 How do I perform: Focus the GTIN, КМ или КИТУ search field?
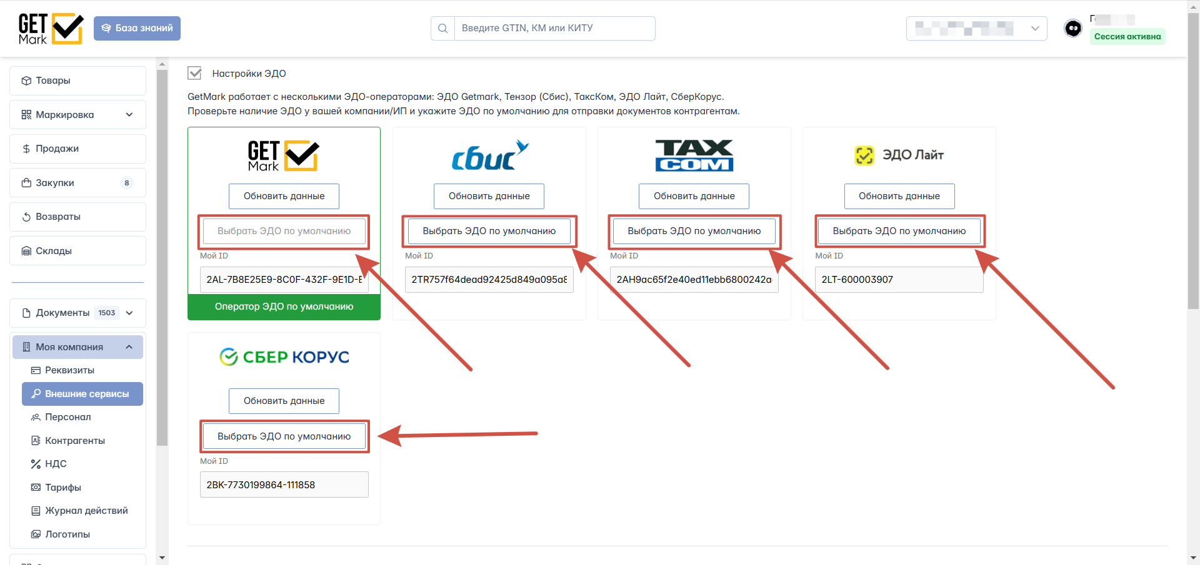click(554, 28)
